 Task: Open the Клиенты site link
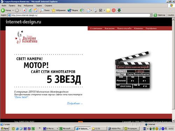pyautogui.click(x=138, y=28)
